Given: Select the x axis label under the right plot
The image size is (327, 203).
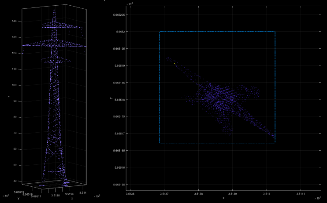Looking at the screenshot, I should coord(223,198).
